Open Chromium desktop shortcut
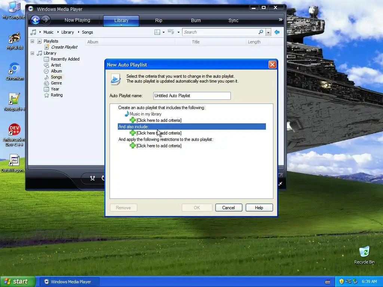The height and width of the screenshot is (287, 383). [15, 71]
